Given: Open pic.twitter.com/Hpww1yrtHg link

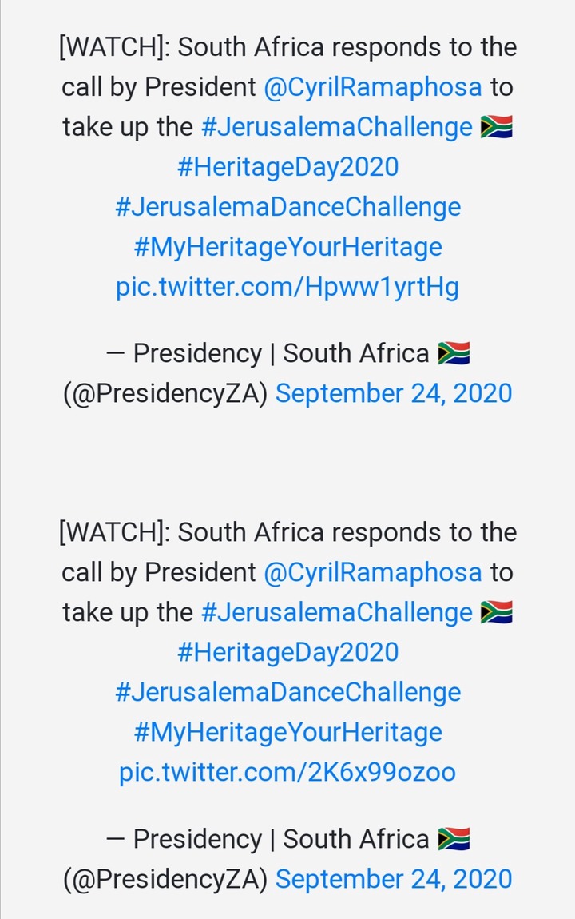Looking at the screenshot, I should point(287,287).
